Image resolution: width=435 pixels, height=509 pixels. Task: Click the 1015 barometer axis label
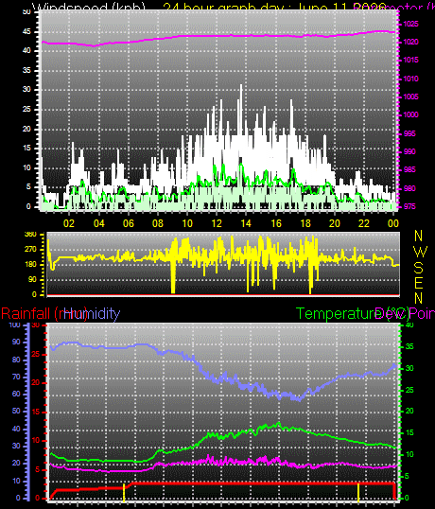[x=410, y=60]
